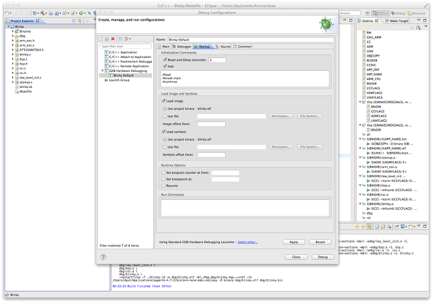Image resolution: width=433 pixels, height=303 pixels.
Task: Click the OBJCOPY macro in Outline
Action: [x=371, y=56]
